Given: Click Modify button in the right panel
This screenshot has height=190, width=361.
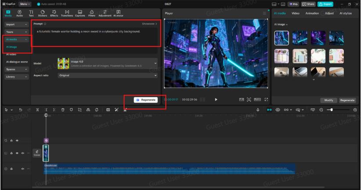Looking at the screenshot, I should pyautogui.click(x=326, y=100).
